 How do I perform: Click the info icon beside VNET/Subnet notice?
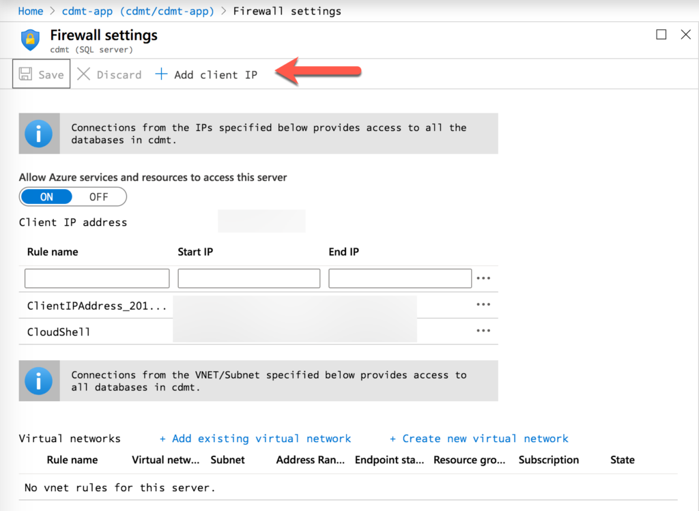pyautogui.click(x=39, y=381)
